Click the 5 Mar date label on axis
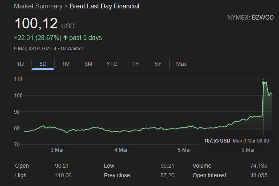The height and width of the screenshot is (186, 279). click(184, 150)
